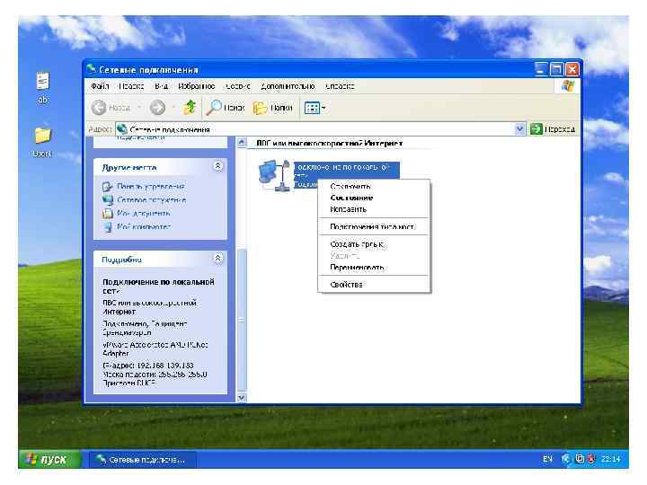The image size is (647, 485).
Task: Click the ЛВС или высокоскоростной Интернет group header
Action: click(x=329, y=143)
